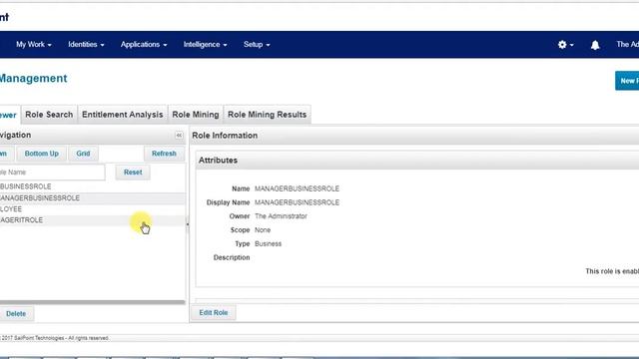Viewport: 639px width, 359px height.
Task: Click the Edit Role button
Action: click(213, 312)
